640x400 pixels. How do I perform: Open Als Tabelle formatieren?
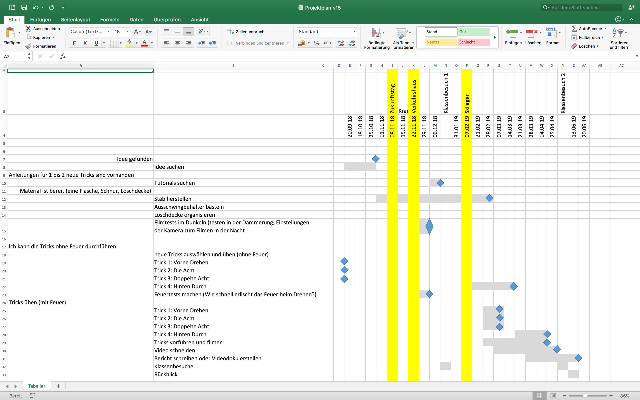[x=403, y=38]
